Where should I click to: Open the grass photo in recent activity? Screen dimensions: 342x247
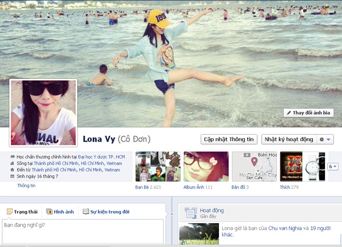click(199, 234)
